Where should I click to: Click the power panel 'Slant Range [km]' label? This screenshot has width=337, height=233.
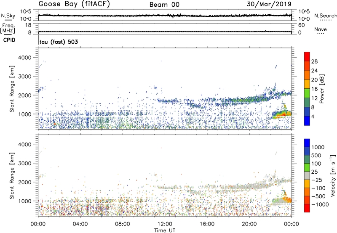[x=12, y=89]
